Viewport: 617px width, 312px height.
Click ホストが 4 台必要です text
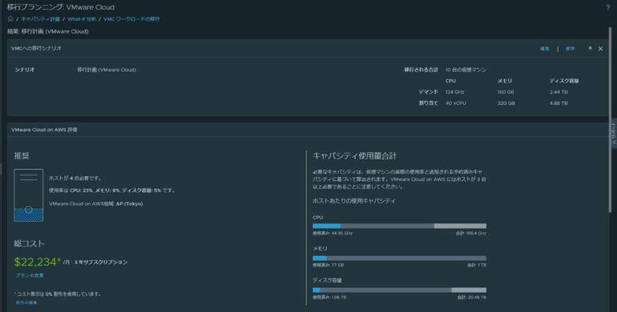click(x=75, y=178)
